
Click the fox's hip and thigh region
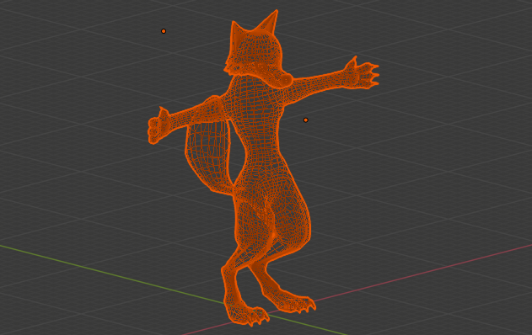[271, 217]
